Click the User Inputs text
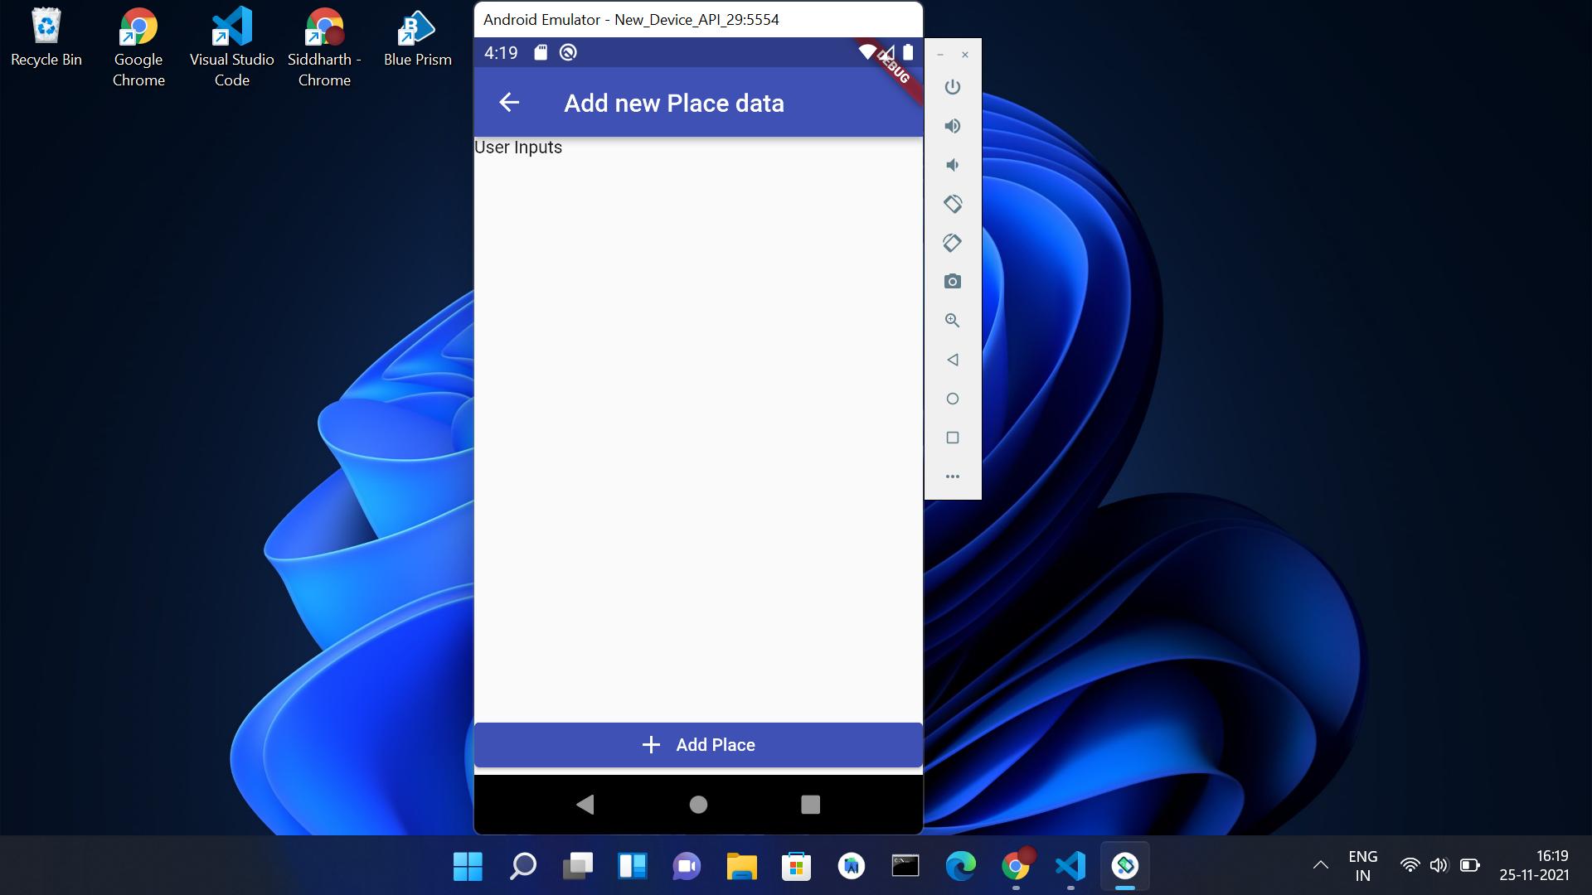Screen dimensions: 1592x895 coord(518,148)
